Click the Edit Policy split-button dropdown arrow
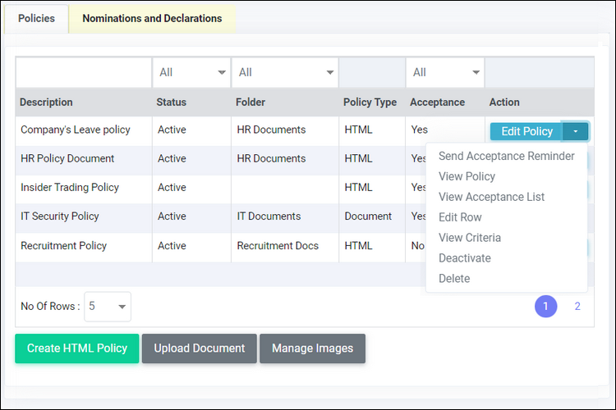 point(576,131)
